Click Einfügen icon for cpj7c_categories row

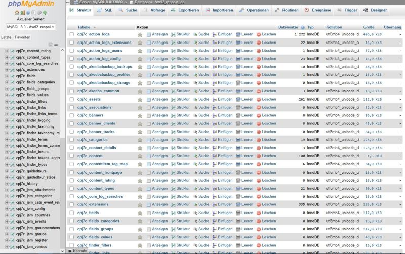click(x=215, y=140)
